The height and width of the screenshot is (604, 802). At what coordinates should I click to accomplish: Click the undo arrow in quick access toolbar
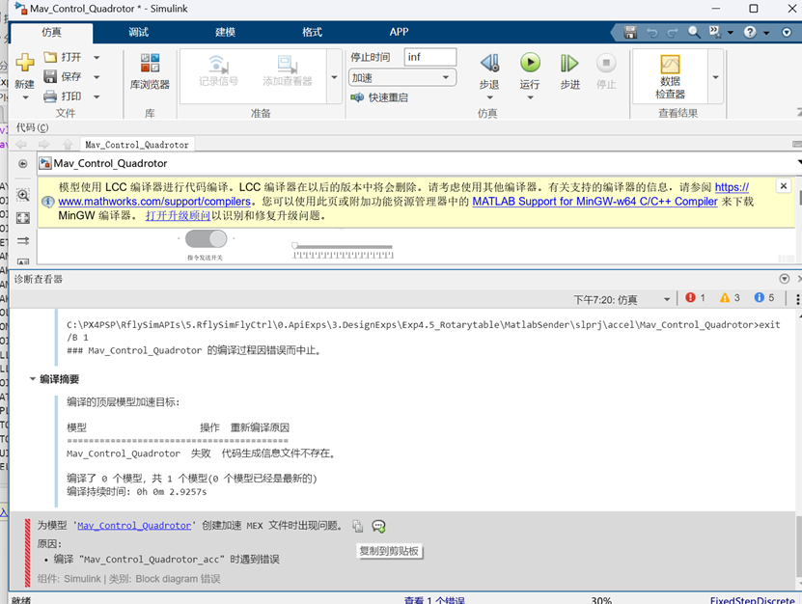click(651, 32)
